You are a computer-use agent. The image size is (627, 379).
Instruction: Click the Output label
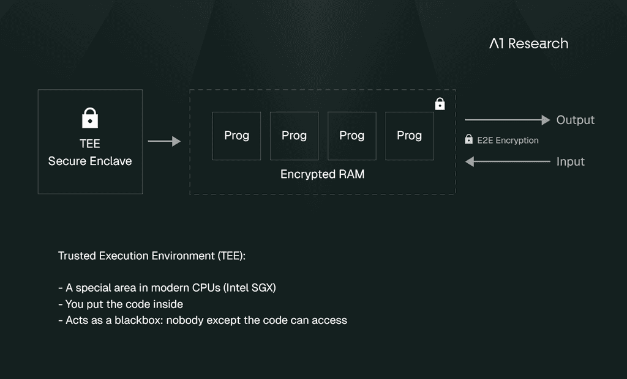click(576, 120)
